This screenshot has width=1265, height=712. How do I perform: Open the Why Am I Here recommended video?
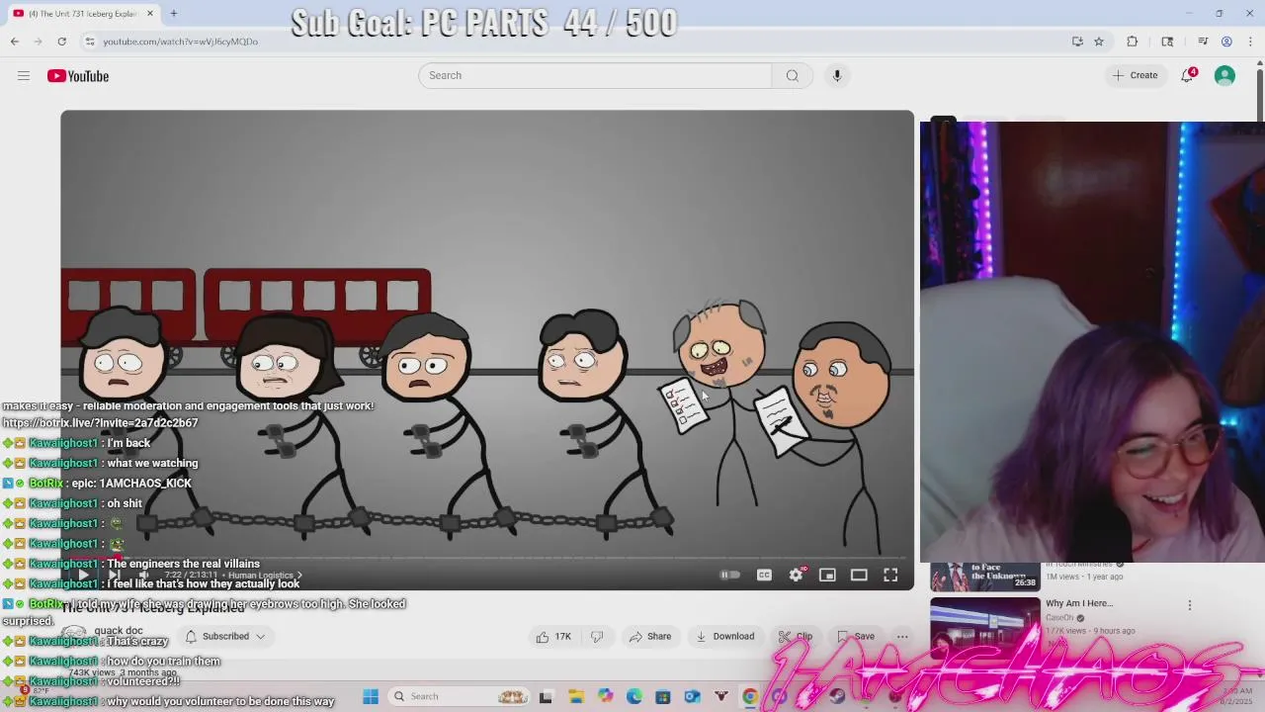pyautogui.click(x=1079, y=603)
